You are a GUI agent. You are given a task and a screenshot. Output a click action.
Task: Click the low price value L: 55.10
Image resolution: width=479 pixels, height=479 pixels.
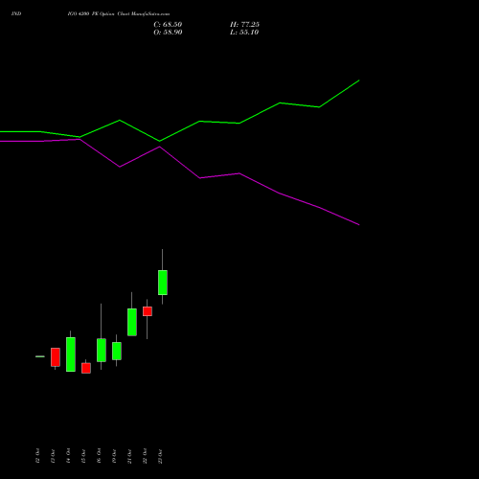tap(244, 33)
